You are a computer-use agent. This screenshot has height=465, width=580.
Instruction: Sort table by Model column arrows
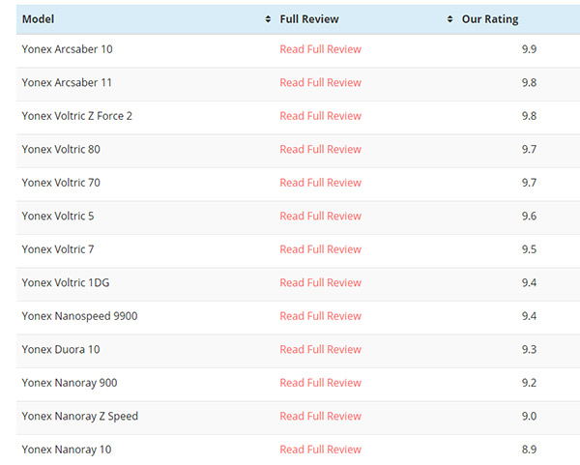tap(268, 19)
